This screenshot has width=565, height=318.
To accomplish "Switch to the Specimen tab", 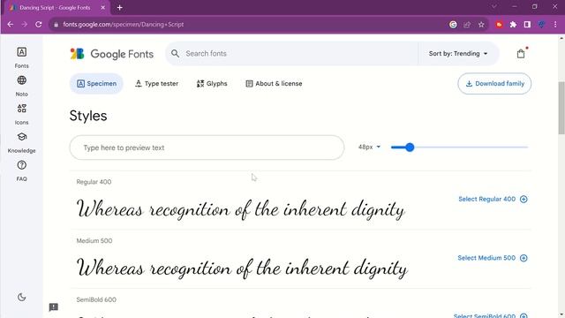I will pyautogui.click(x=96, y=84).
